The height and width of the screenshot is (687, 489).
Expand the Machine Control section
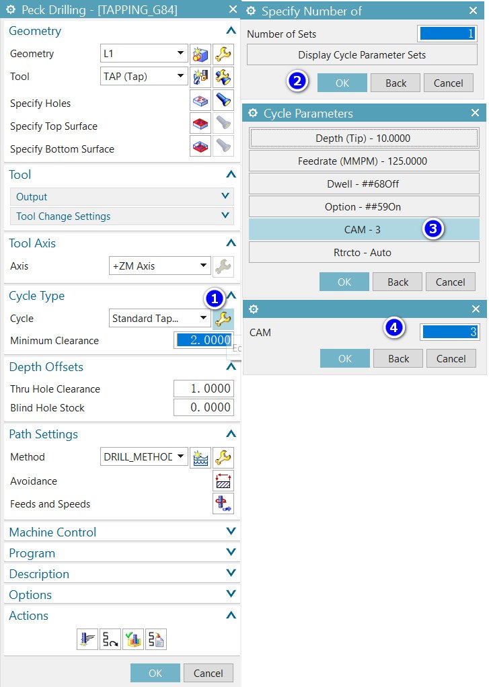pos(122,532)
